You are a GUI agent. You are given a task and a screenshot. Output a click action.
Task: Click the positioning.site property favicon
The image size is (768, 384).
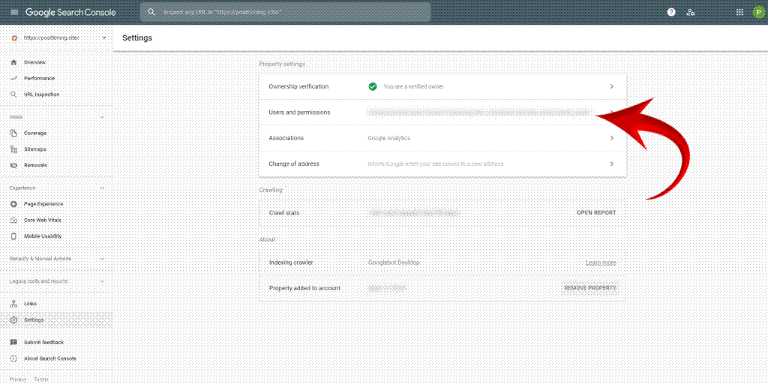coord(14,37)
